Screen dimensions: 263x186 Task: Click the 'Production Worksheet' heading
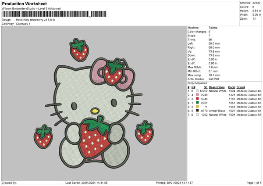click(x=24, y=4)
